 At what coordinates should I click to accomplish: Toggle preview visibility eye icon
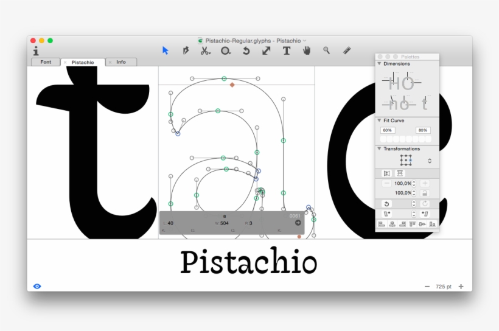(x=37, y=286)
